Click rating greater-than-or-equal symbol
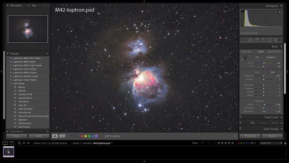The height and width of the screenshot is (163, 289). [215, 143]
